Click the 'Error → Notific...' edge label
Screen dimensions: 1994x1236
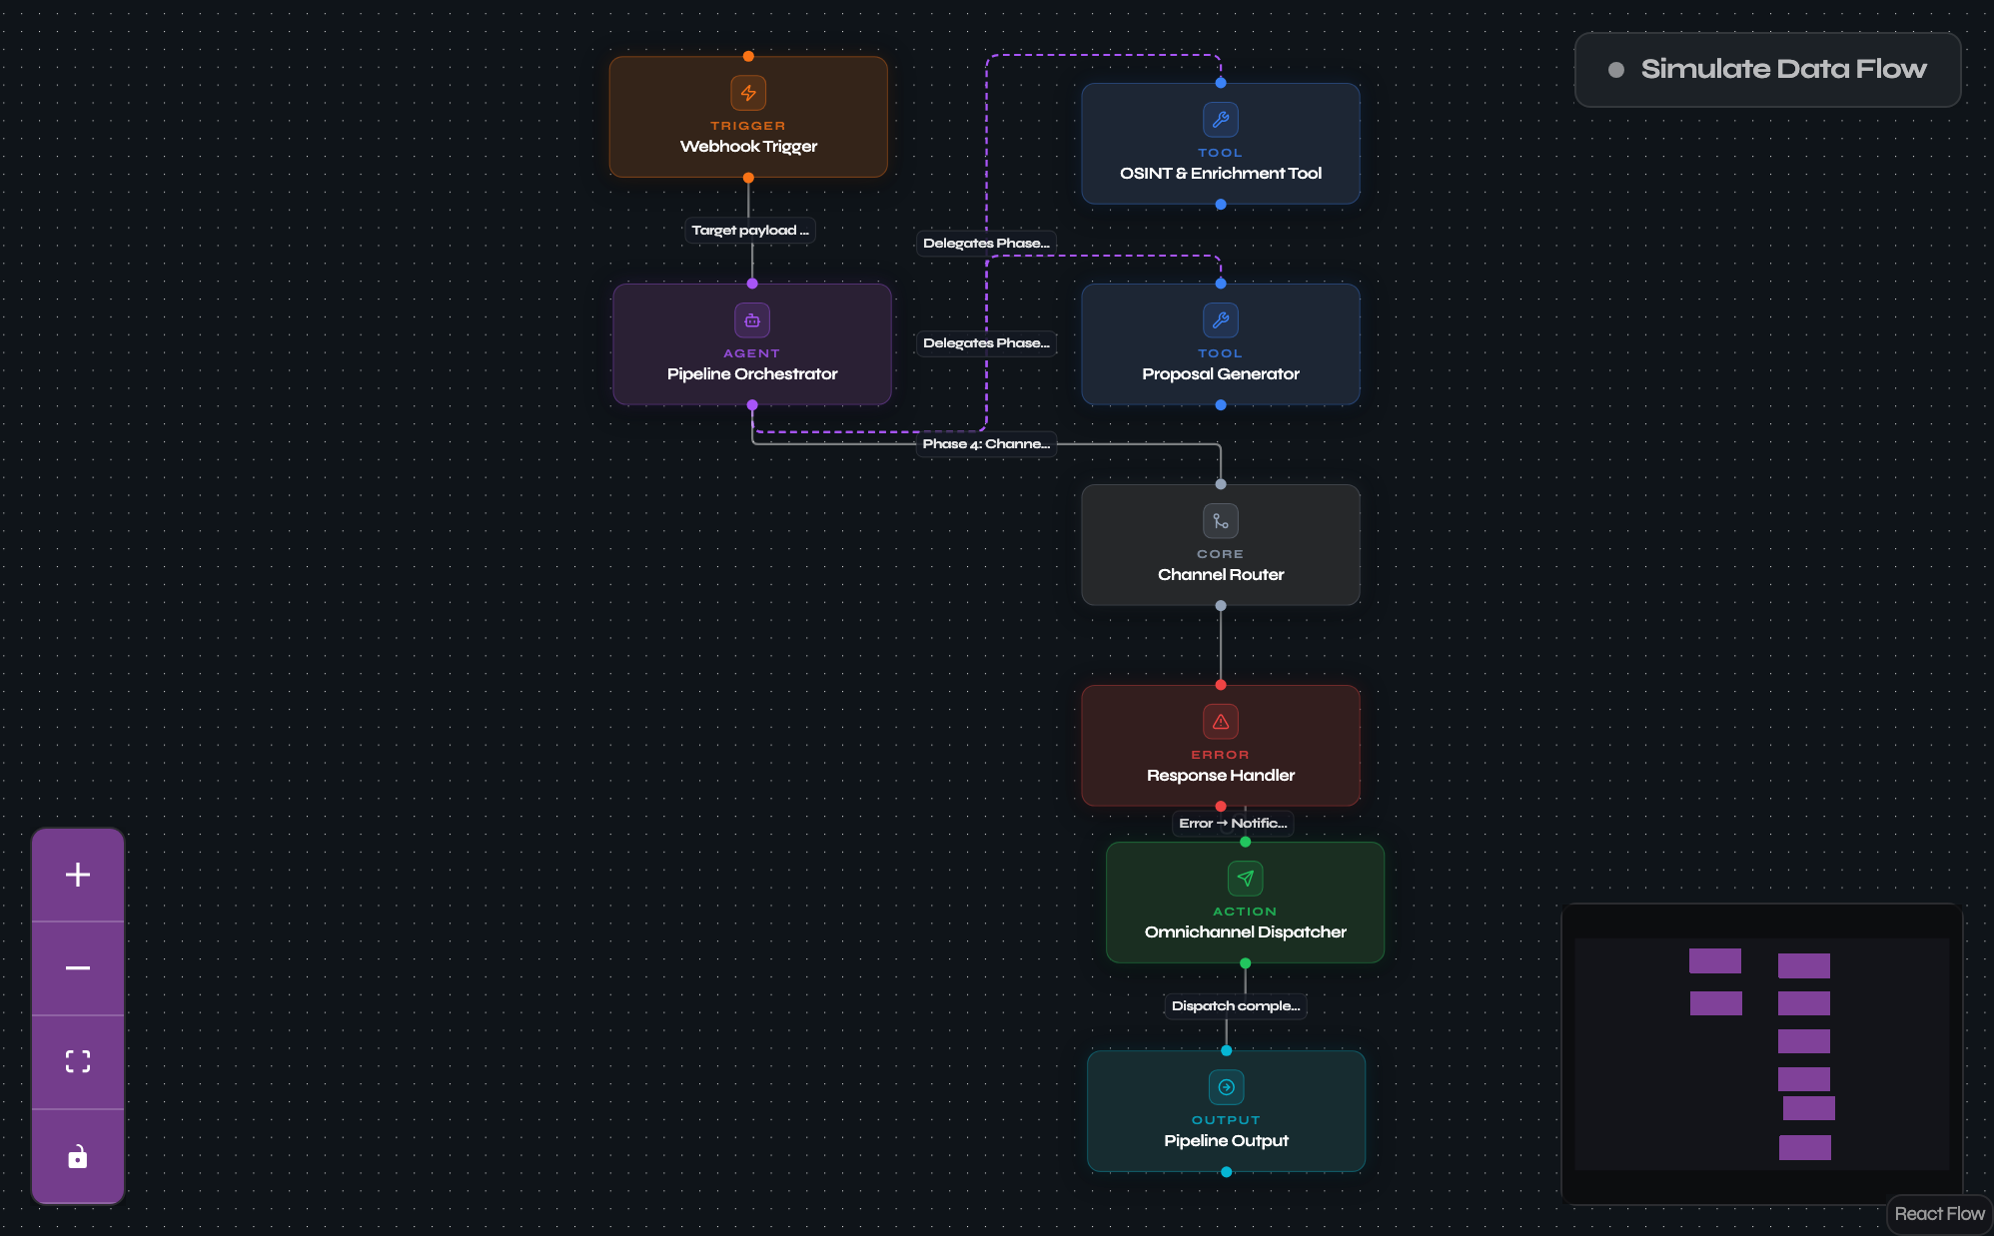1232,823
